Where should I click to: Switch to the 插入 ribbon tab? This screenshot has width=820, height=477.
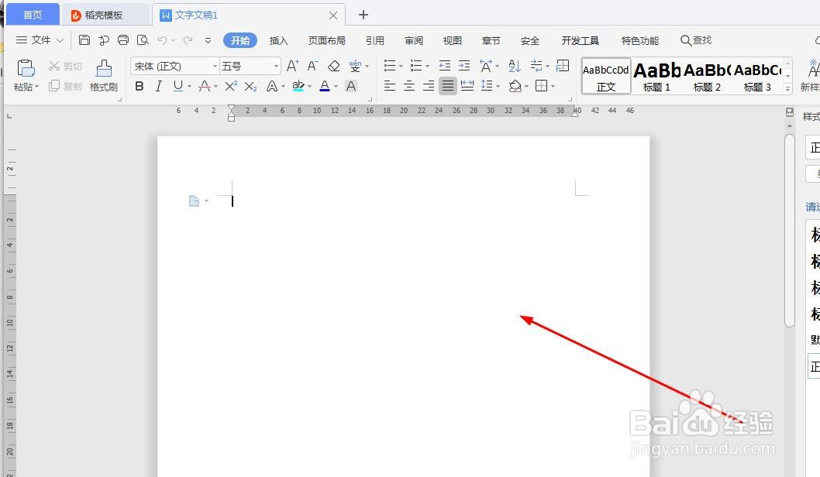click(279, 40)
